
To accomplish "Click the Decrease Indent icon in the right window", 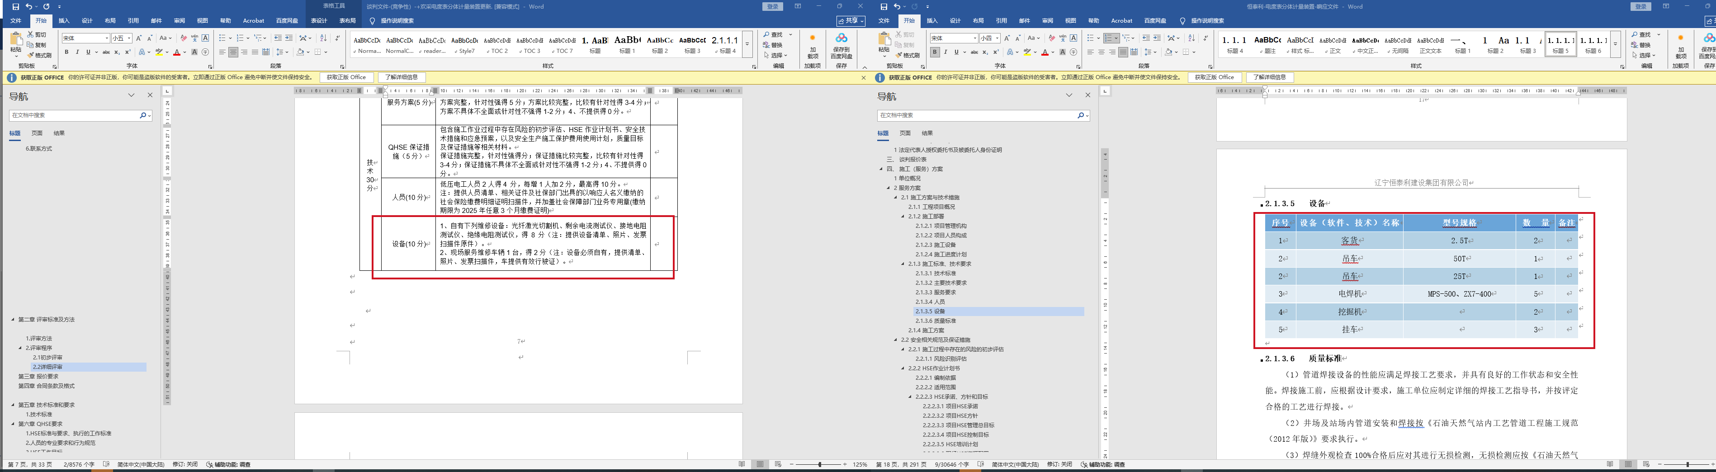I will tap(1146, 38).
